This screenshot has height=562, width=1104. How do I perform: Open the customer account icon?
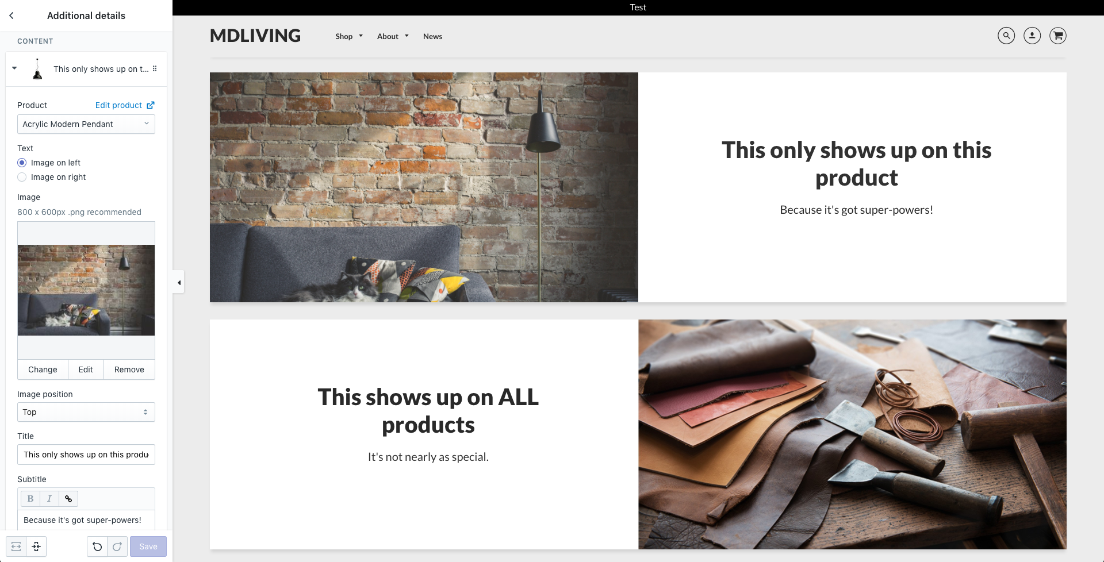1032,36
